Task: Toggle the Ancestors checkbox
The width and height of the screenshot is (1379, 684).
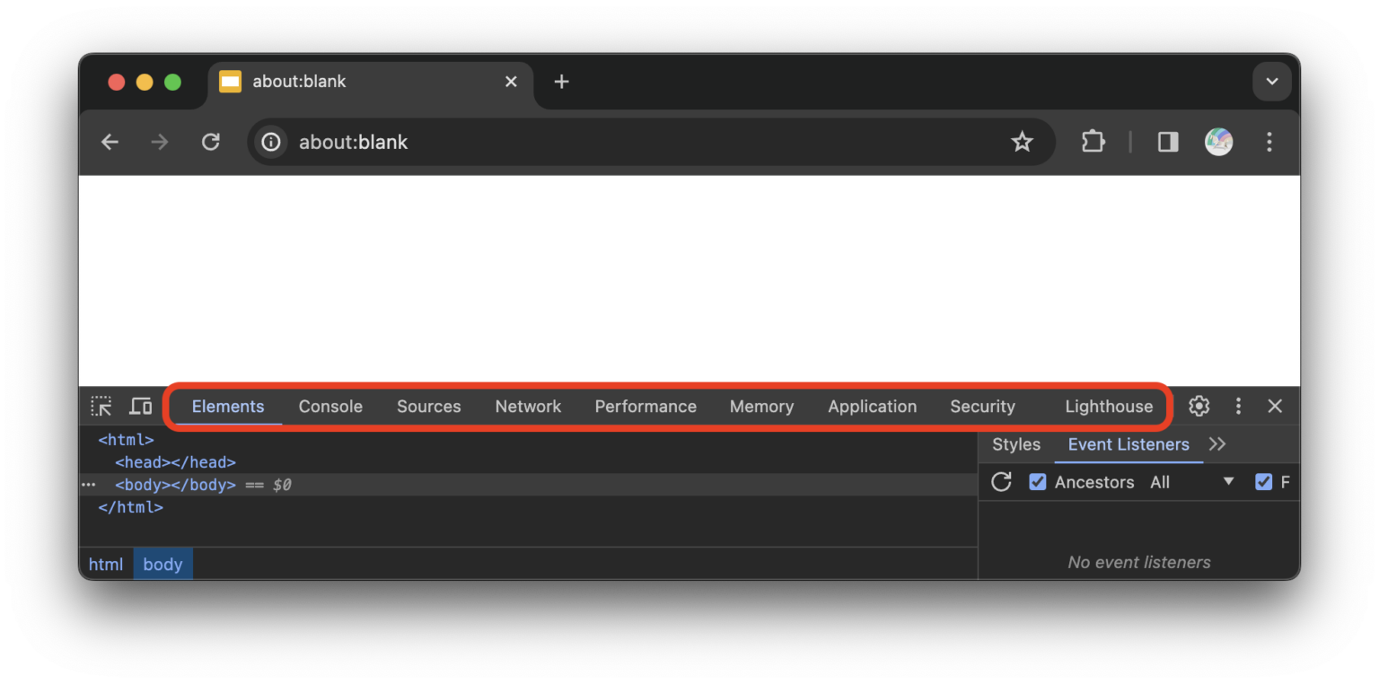Action: [x=1037, y=482]
